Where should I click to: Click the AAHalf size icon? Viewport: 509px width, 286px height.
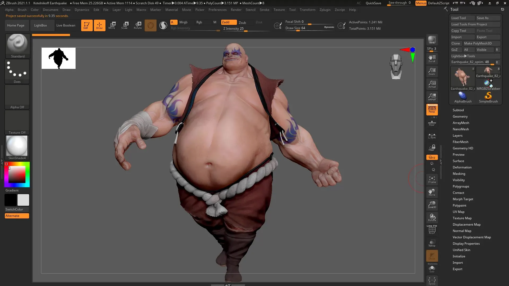(x=432, y=97)
